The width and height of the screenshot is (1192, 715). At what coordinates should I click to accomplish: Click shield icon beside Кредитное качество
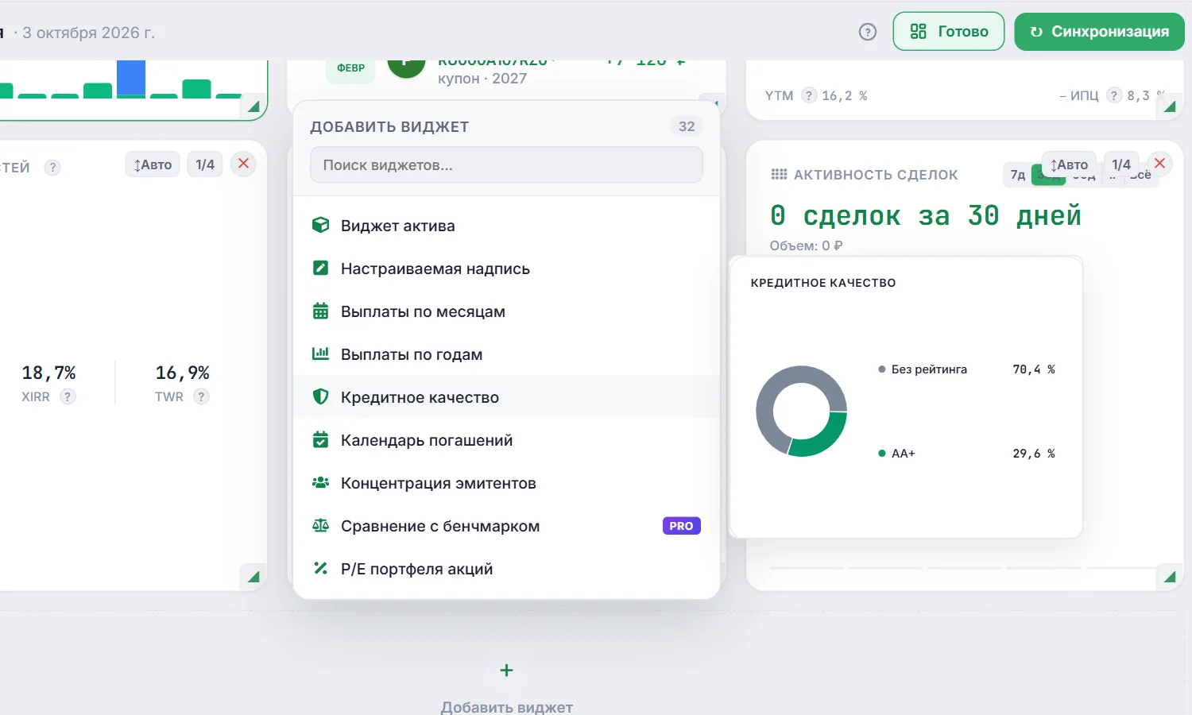point(320,396)
